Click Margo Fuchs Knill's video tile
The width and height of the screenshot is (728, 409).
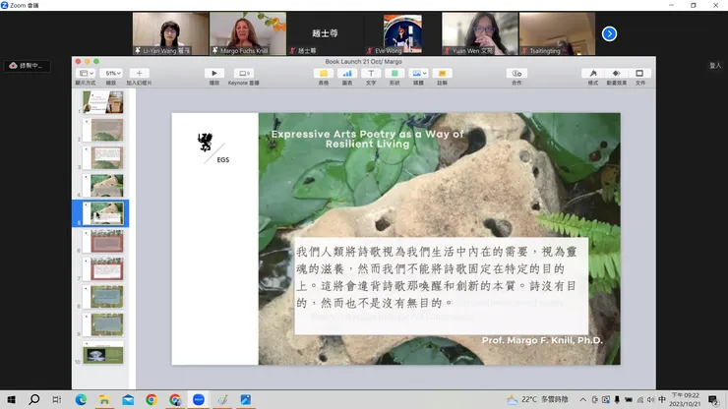click(248, 33)
